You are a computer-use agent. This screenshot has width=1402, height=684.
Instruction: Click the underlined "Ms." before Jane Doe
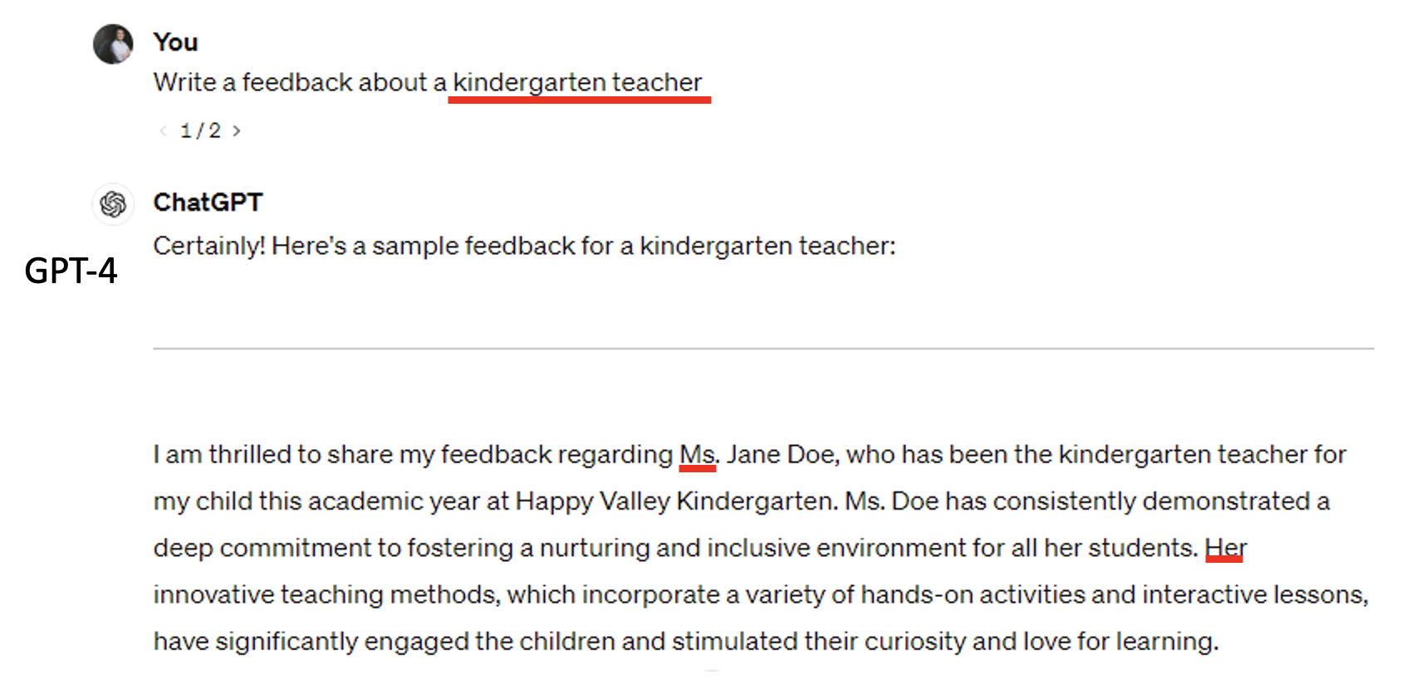point(697,454)
